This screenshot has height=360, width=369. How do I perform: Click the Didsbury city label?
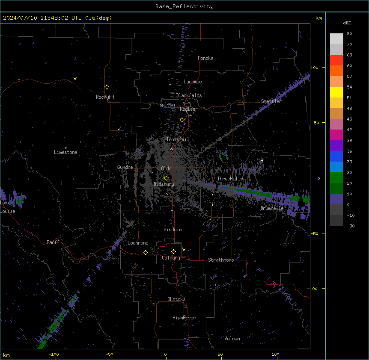(x=164, y=184)
